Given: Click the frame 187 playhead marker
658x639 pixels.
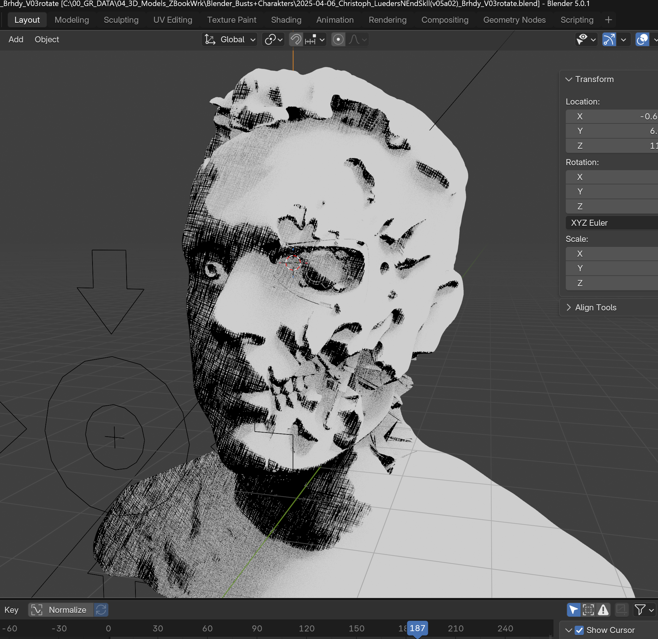Looking at the screenshot, I should [x=417, y=628].
